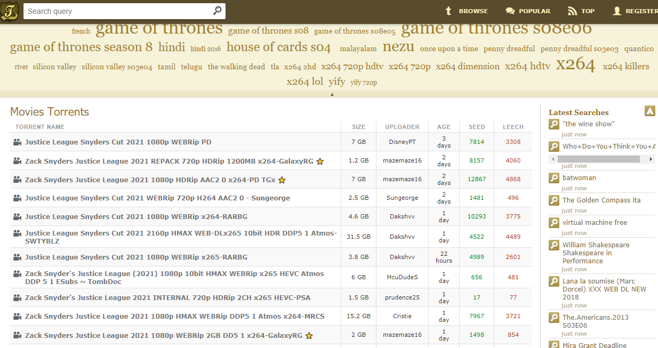Click right arrow of Latest Searches scrollbar
This screenshot has width=658, height=348.
[x=651, y=159]
